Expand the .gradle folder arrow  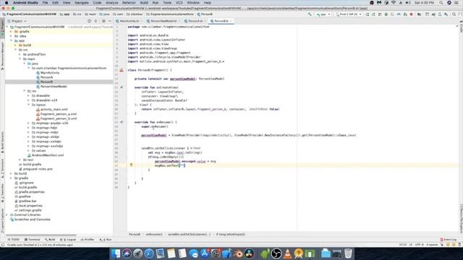[12, 32]
